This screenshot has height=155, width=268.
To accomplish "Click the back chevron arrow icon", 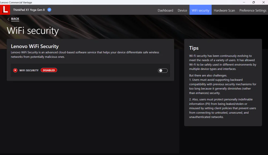I will (8, 19).
